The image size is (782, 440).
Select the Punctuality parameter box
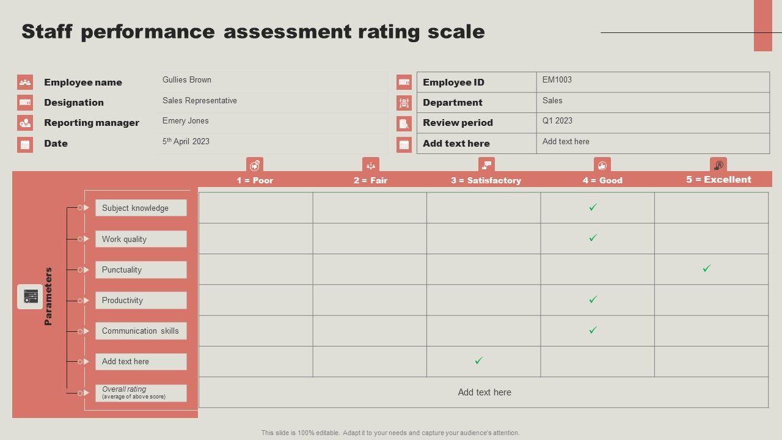coord(141,269)
